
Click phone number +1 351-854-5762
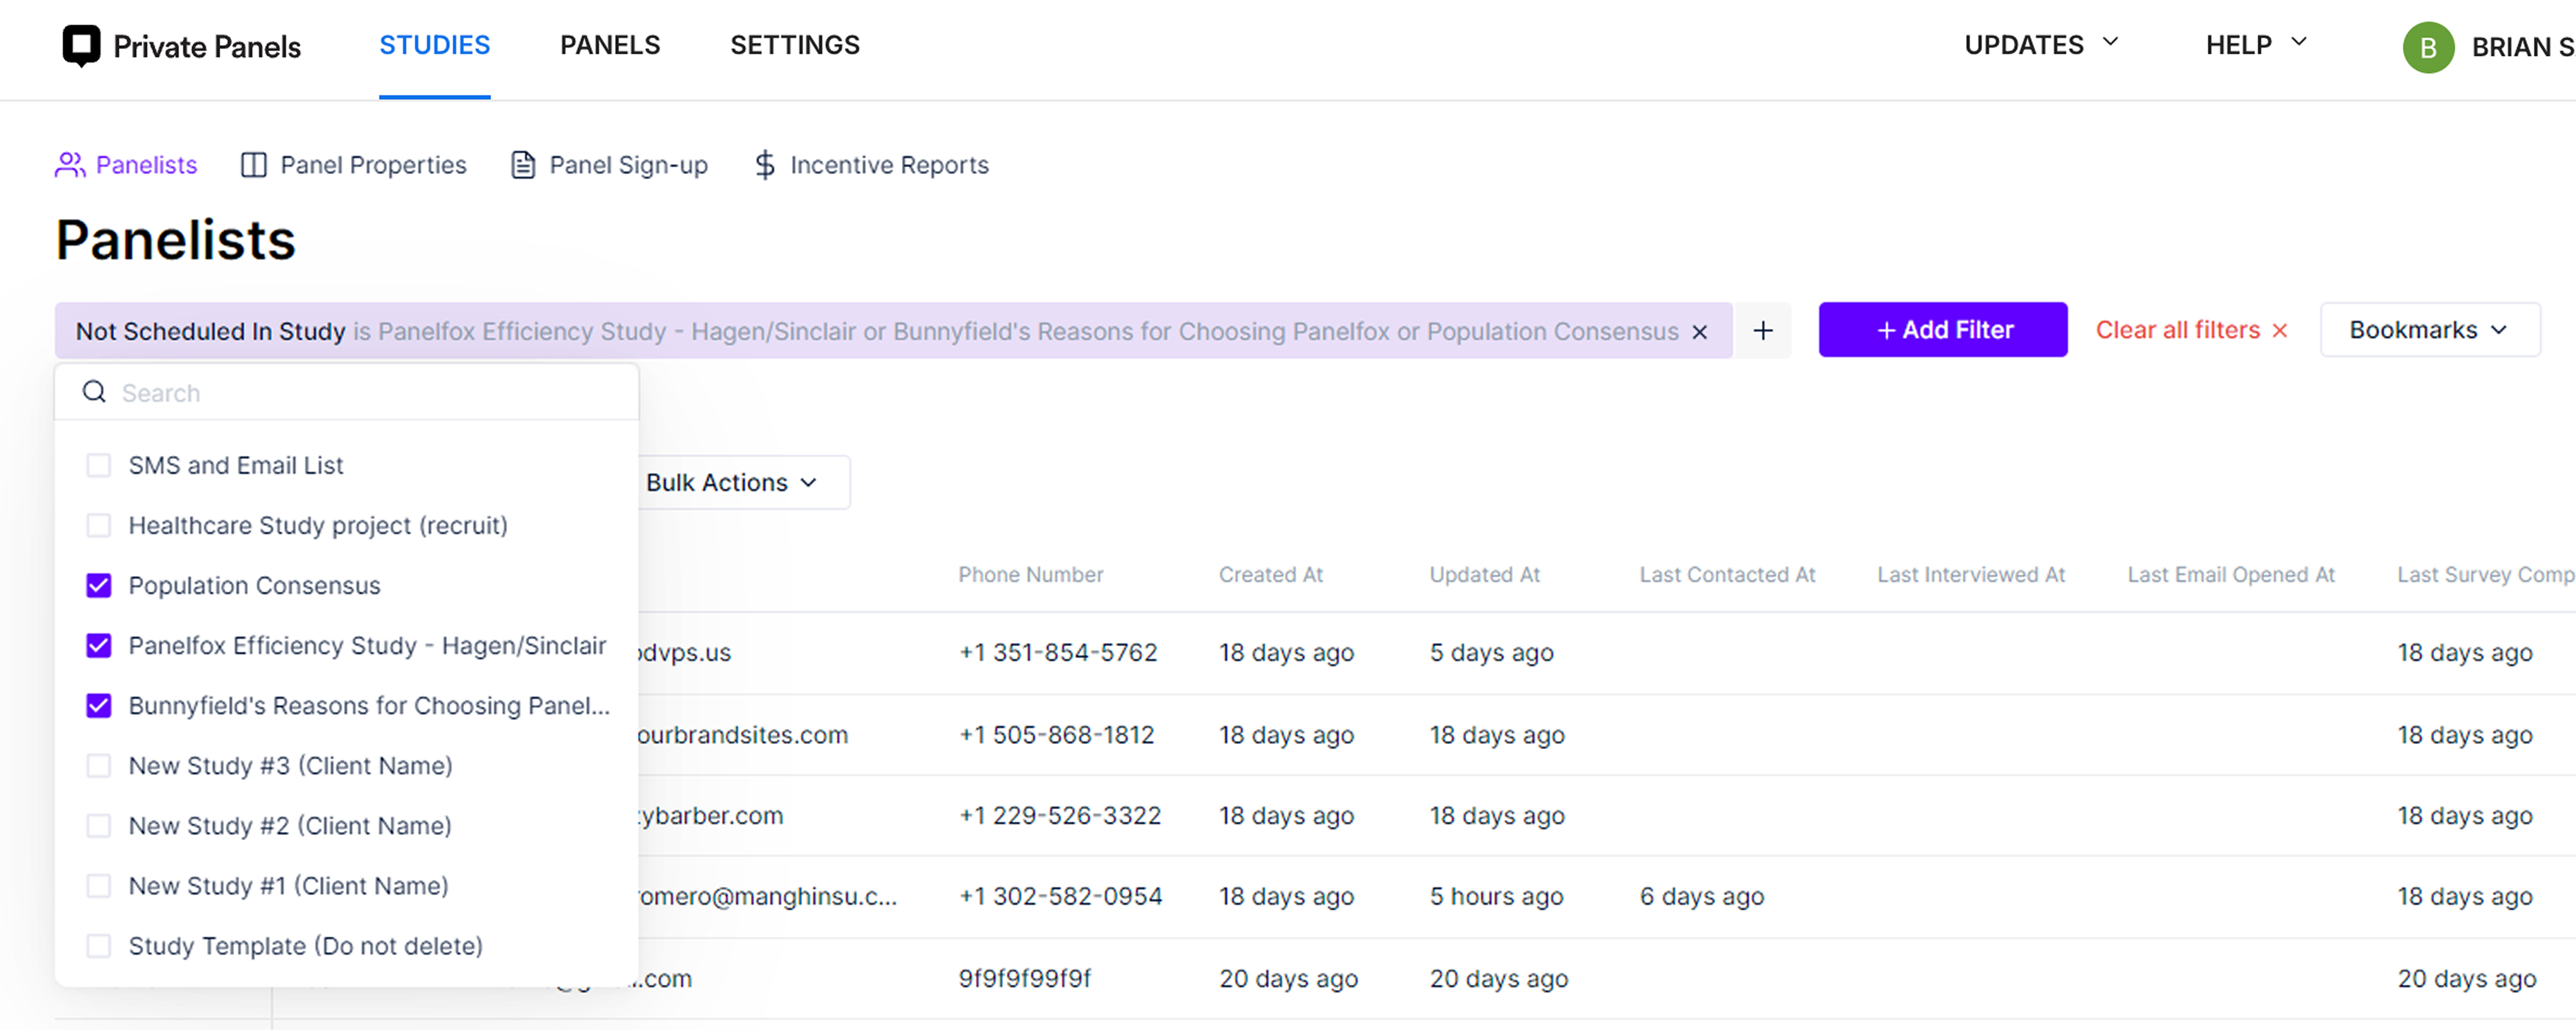[x=1058, y=653]
